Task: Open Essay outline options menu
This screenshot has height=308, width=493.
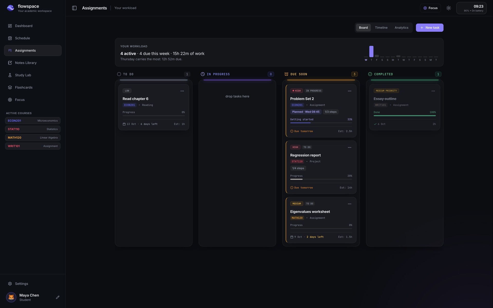Action: pos(433,91)
